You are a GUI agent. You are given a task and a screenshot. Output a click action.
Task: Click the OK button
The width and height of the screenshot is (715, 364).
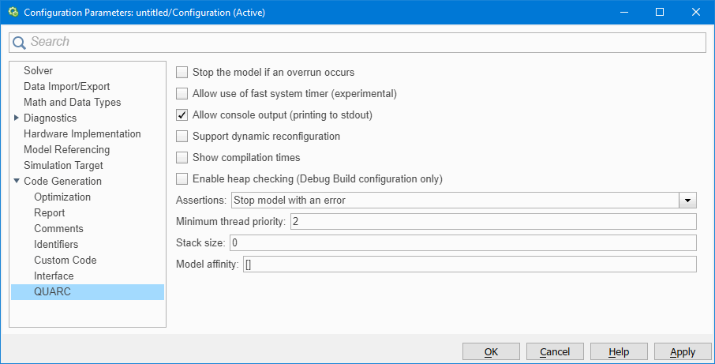click(491, 351)
